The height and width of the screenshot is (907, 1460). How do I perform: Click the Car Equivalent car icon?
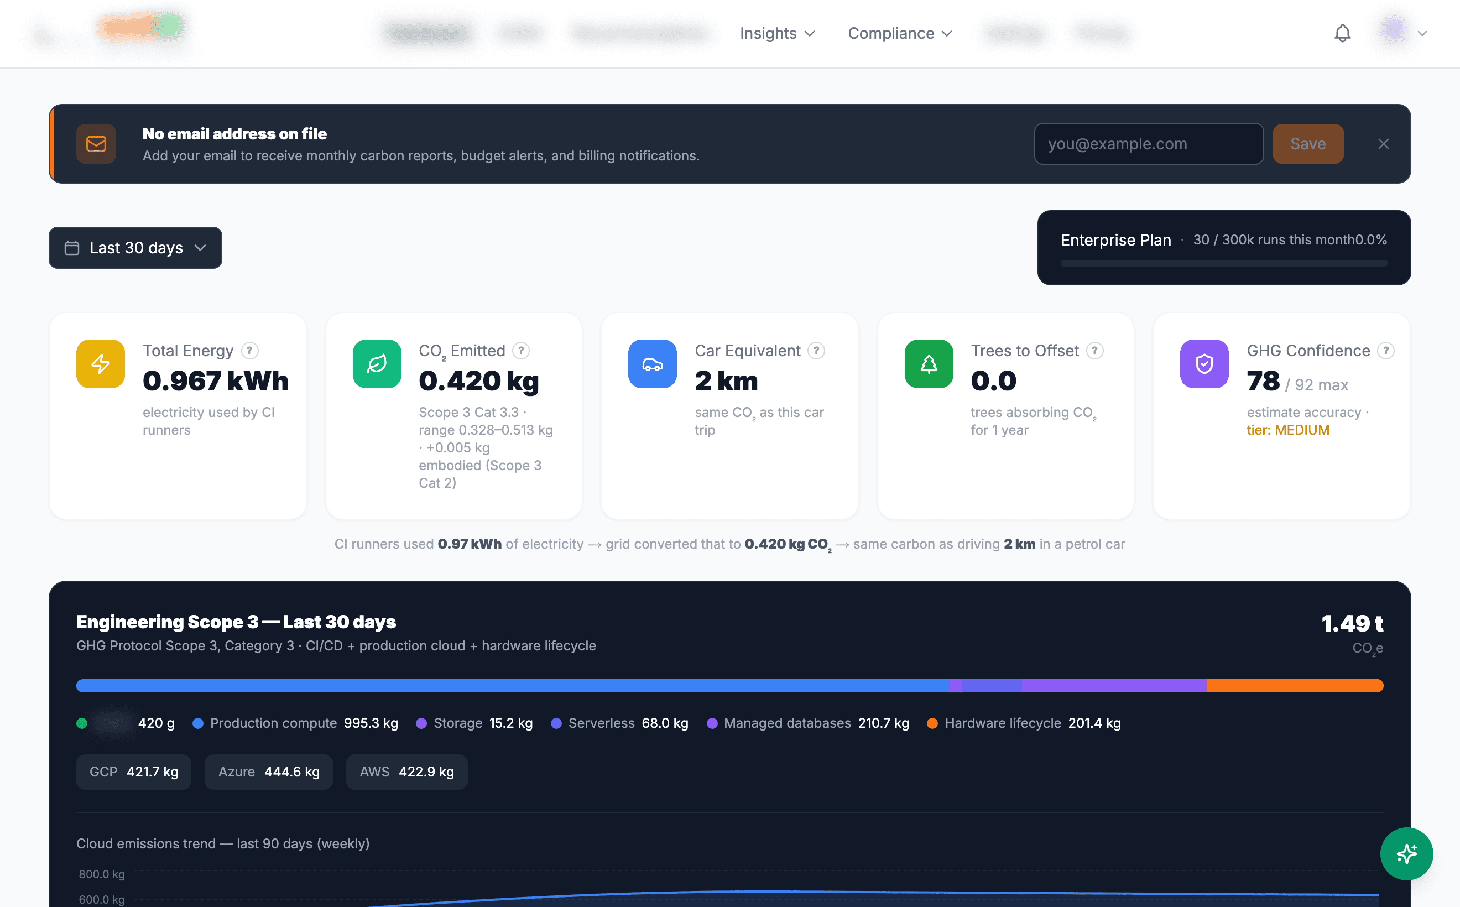(652, 363)
